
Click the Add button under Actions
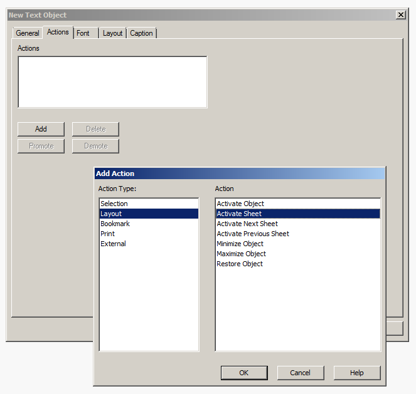(41, 129)
